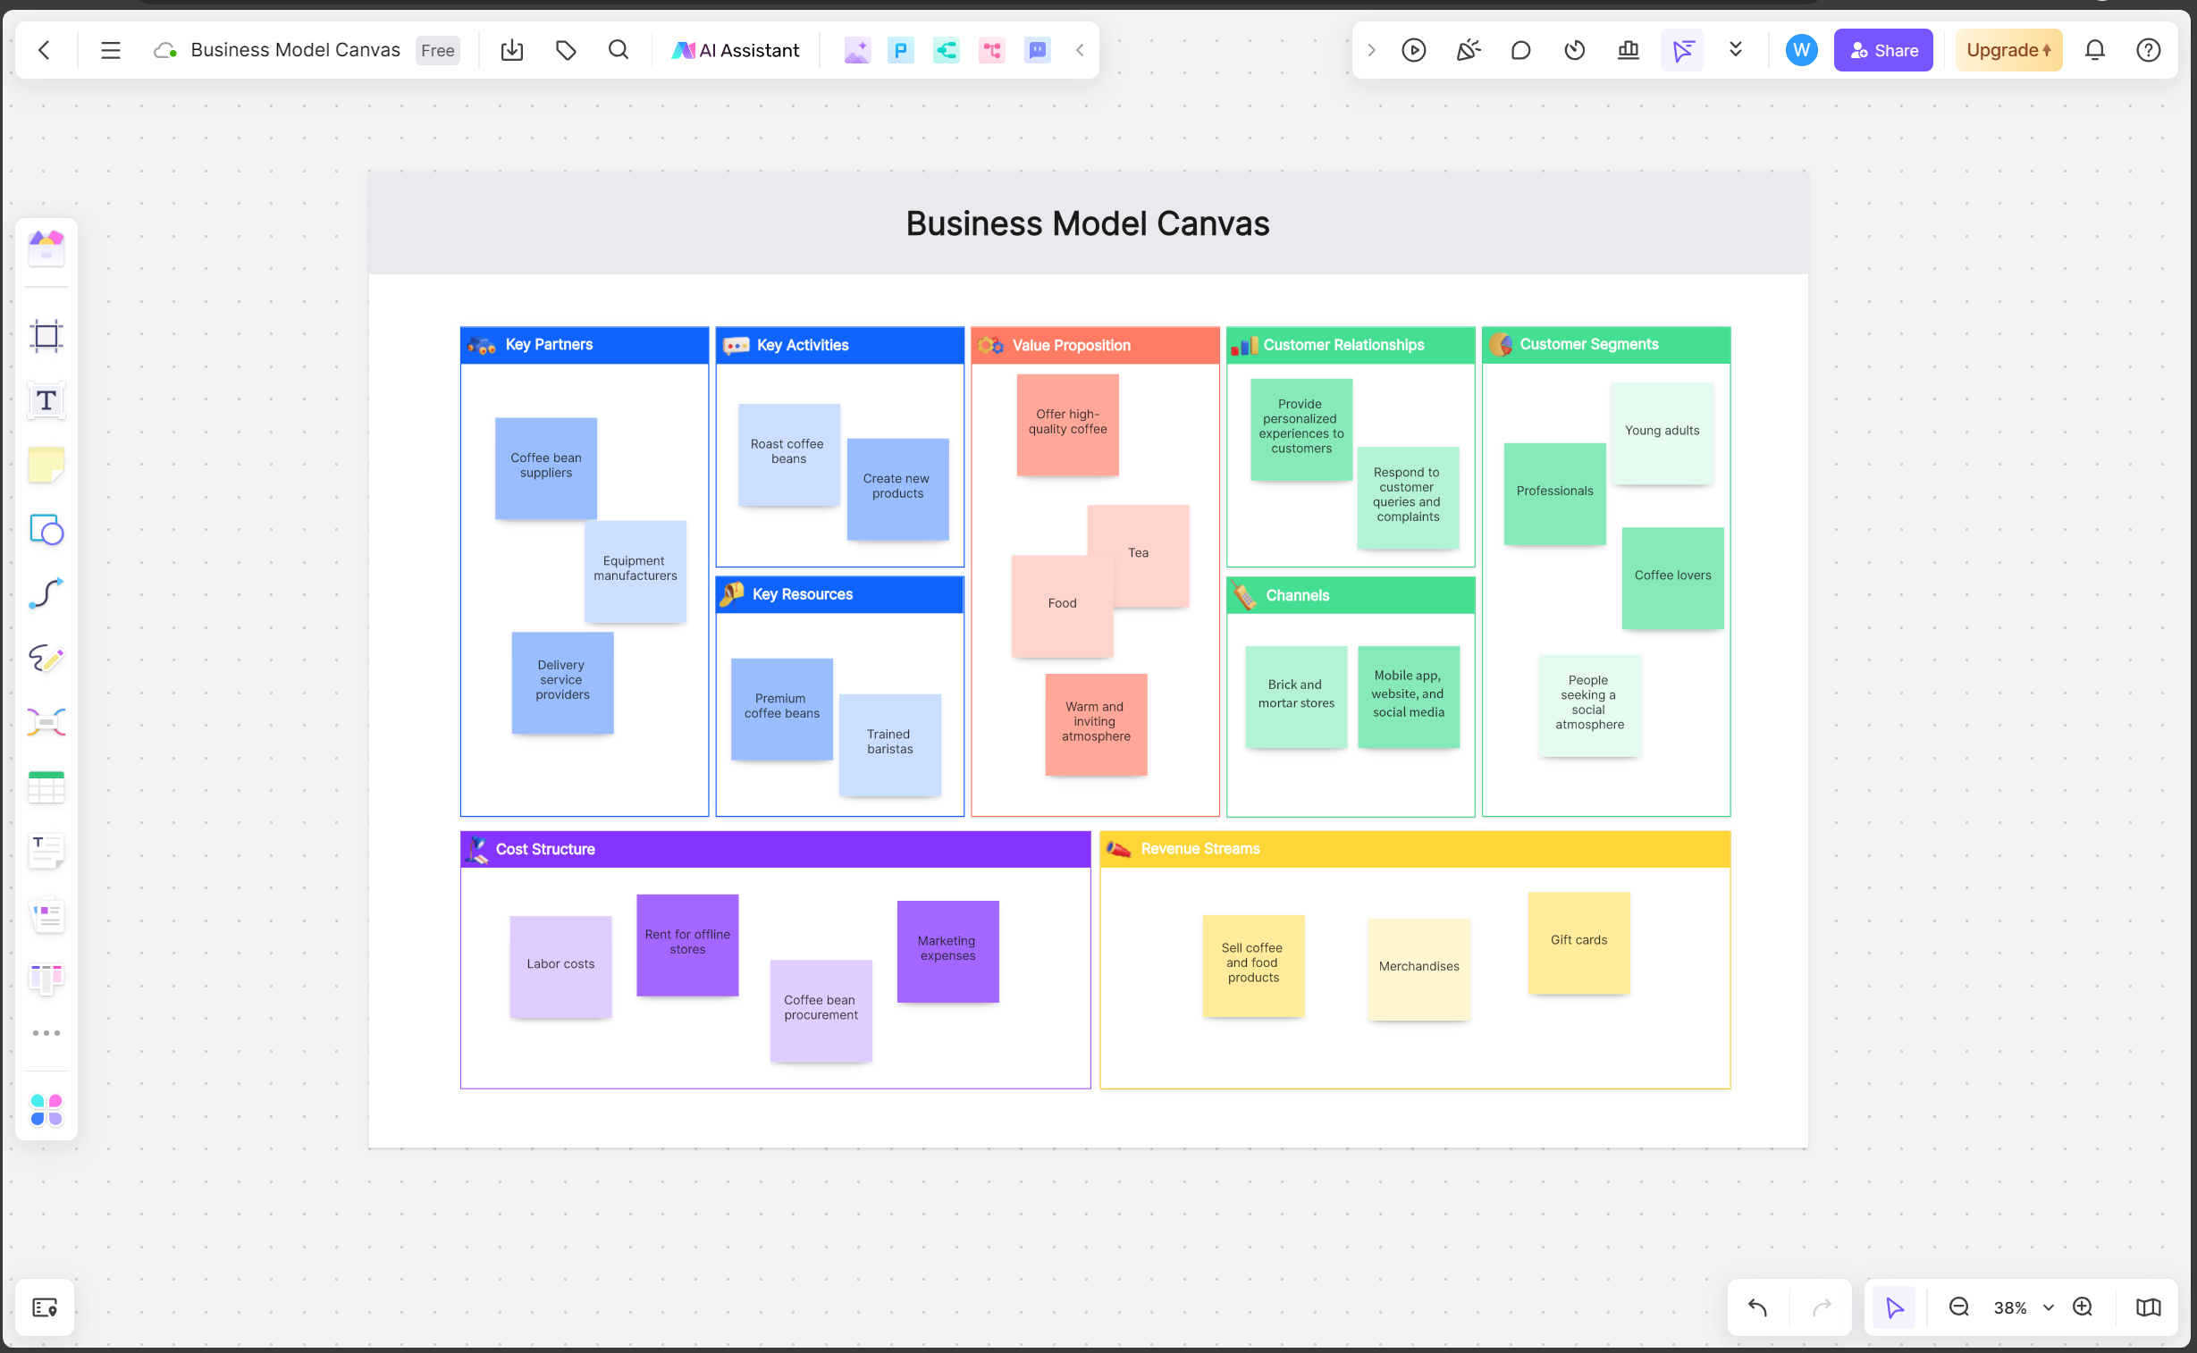
Task: Click the AI Assistant tool in toolbar
Action: [x=735, y=50]
